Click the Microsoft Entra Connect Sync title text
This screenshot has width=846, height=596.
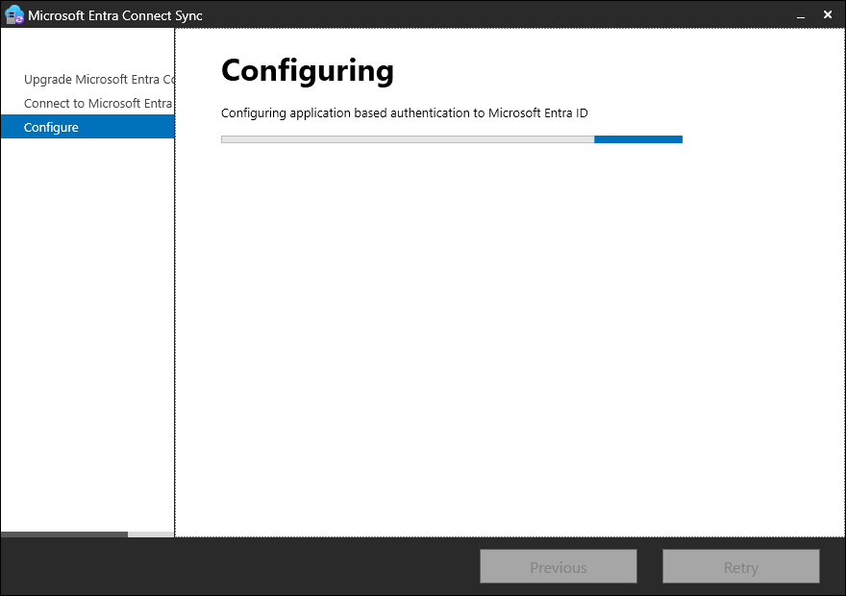click(x=115, y=15)
